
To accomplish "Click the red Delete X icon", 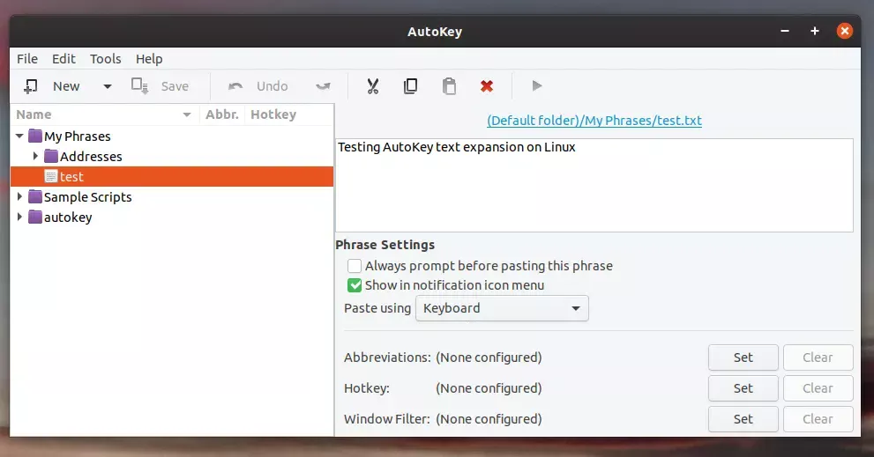I will coord(487,86).
